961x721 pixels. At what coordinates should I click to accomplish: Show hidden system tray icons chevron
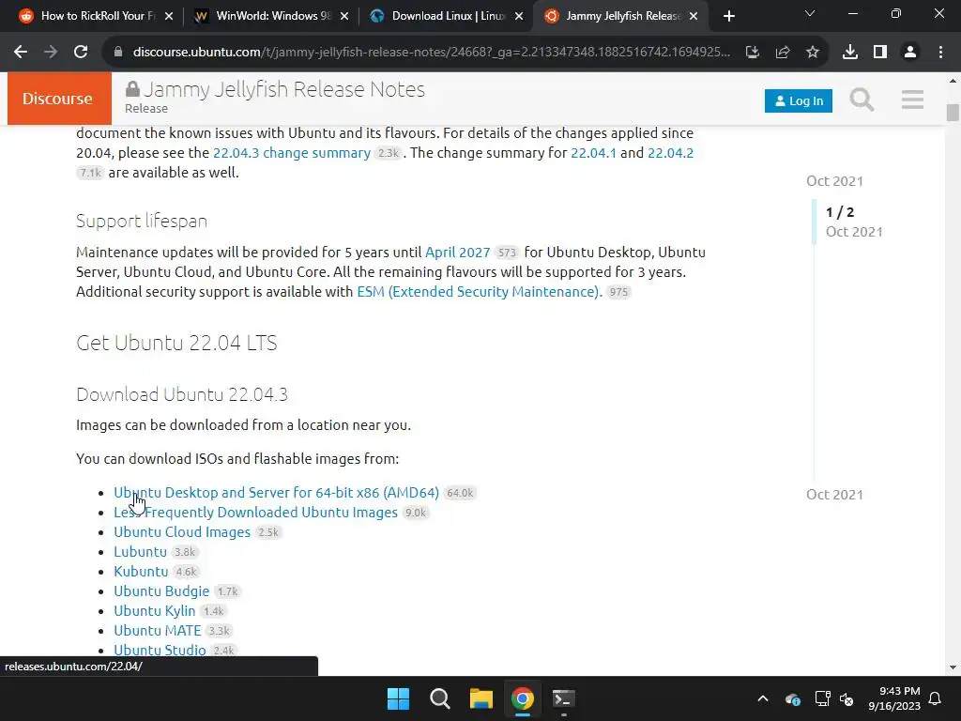pos(762,698)
